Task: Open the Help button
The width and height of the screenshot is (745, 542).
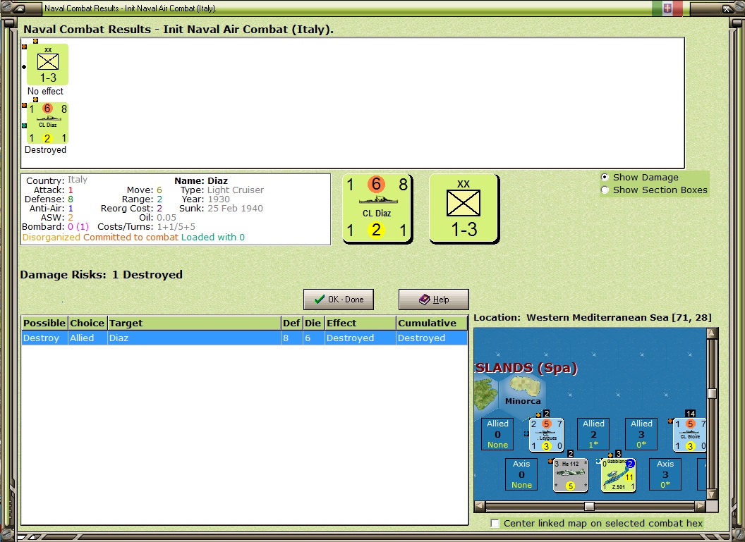Action: (433, 300)
